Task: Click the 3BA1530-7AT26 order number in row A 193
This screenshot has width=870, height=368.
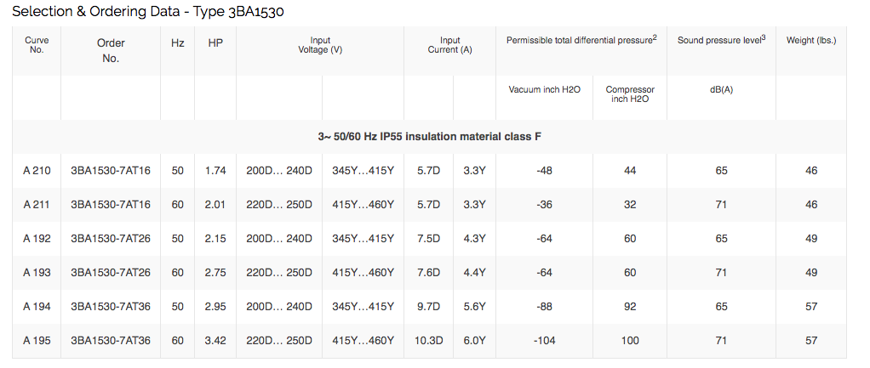Action: [x=111, y=273]
